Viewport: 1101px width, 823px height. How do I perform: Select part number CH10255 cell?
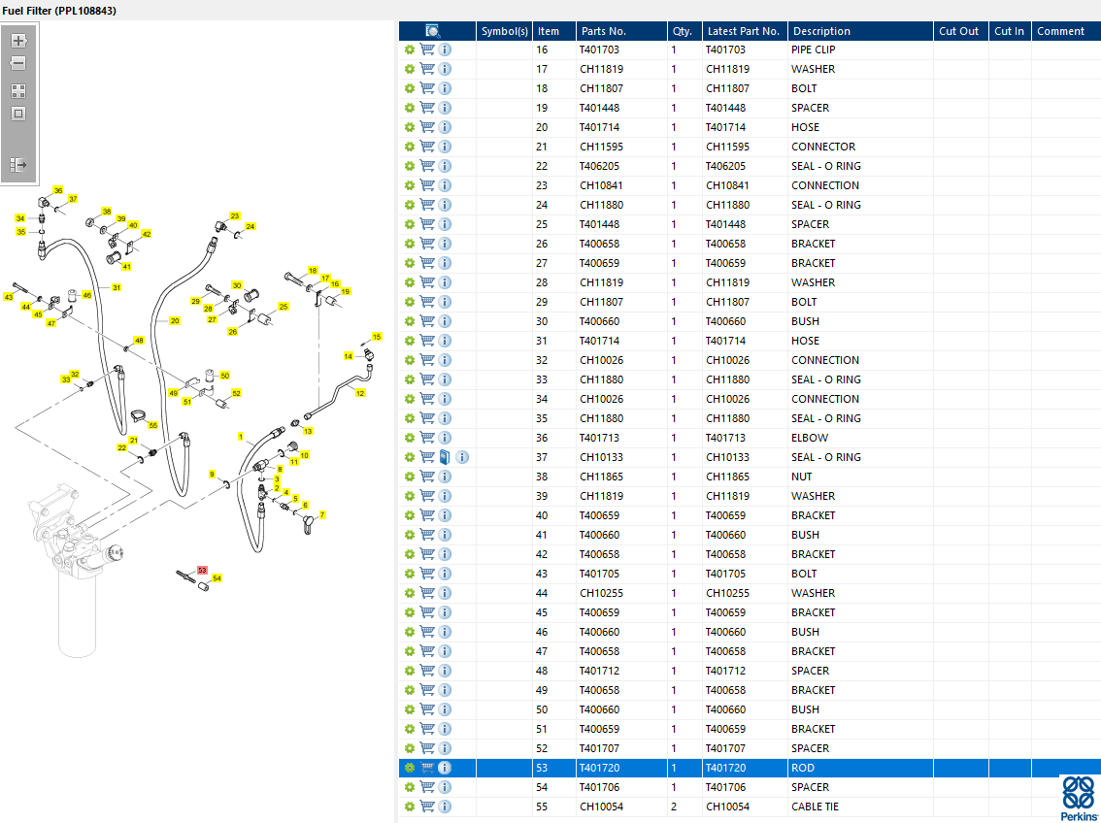click(x=601, y=593)
